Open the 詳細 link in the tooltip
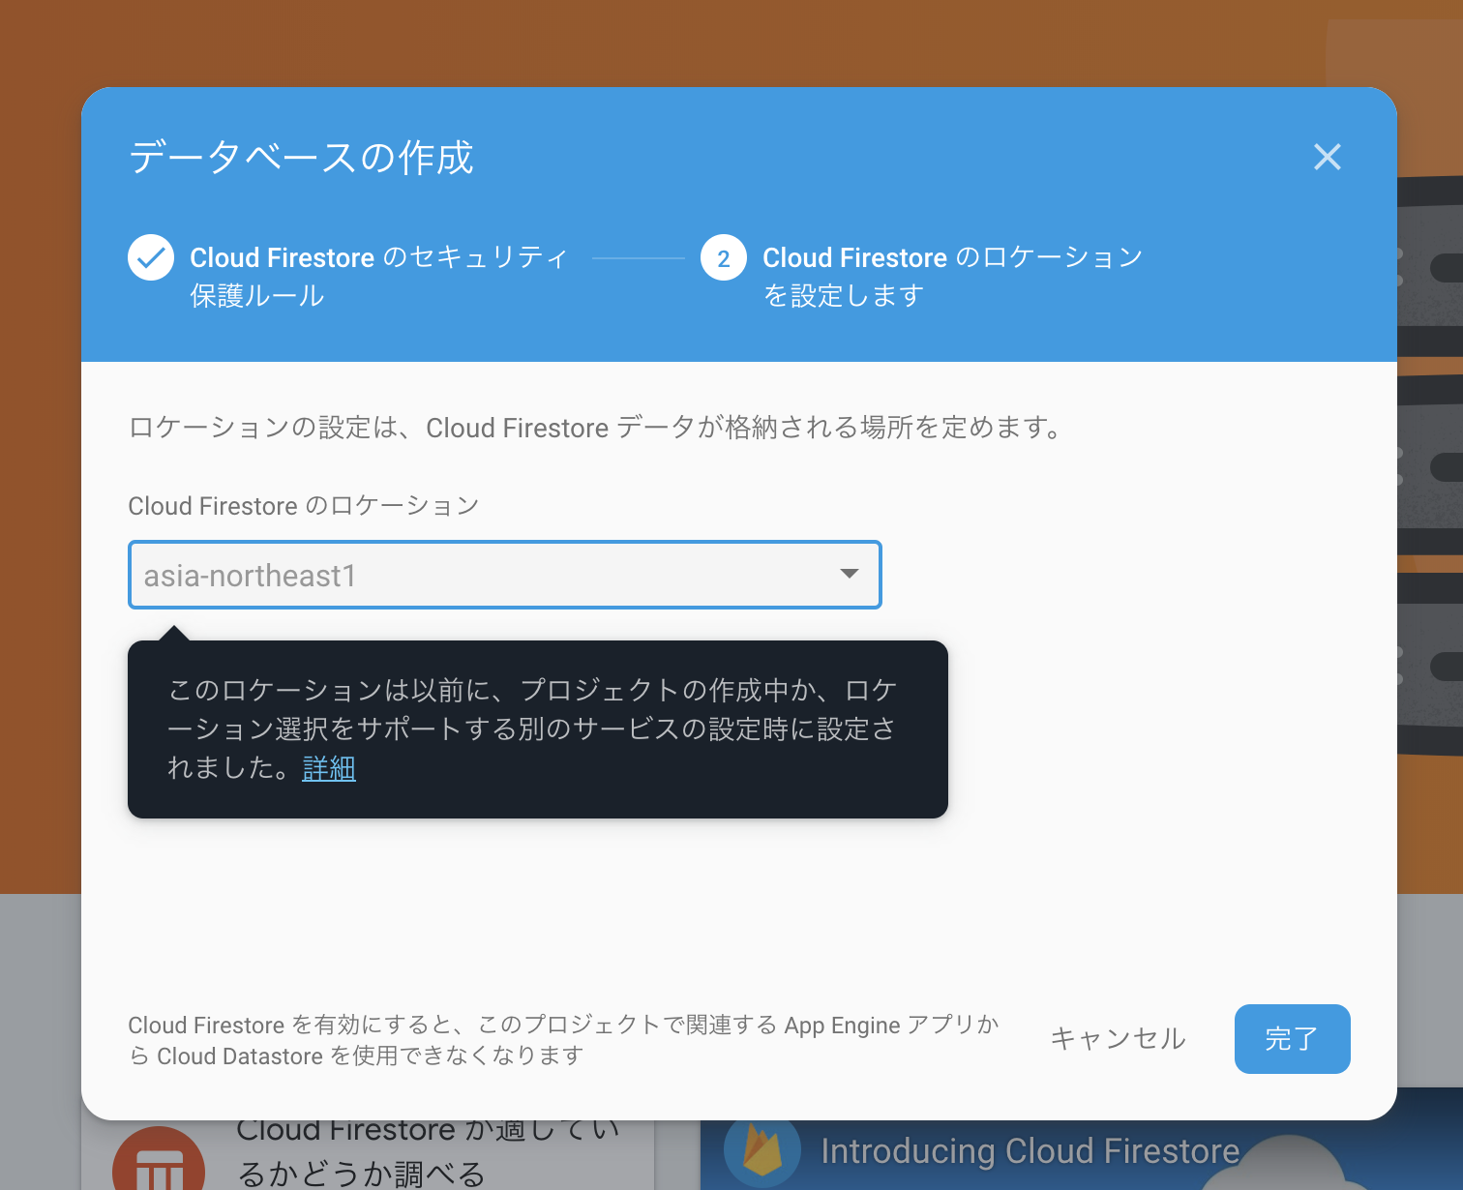 [x=329, y=768]
